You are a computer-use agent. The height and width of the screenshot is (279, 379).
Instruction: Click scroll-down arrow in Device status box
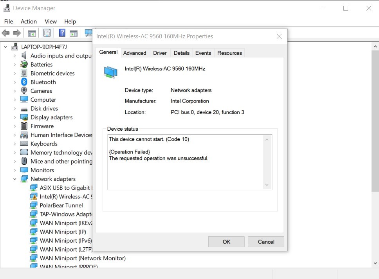267,185
